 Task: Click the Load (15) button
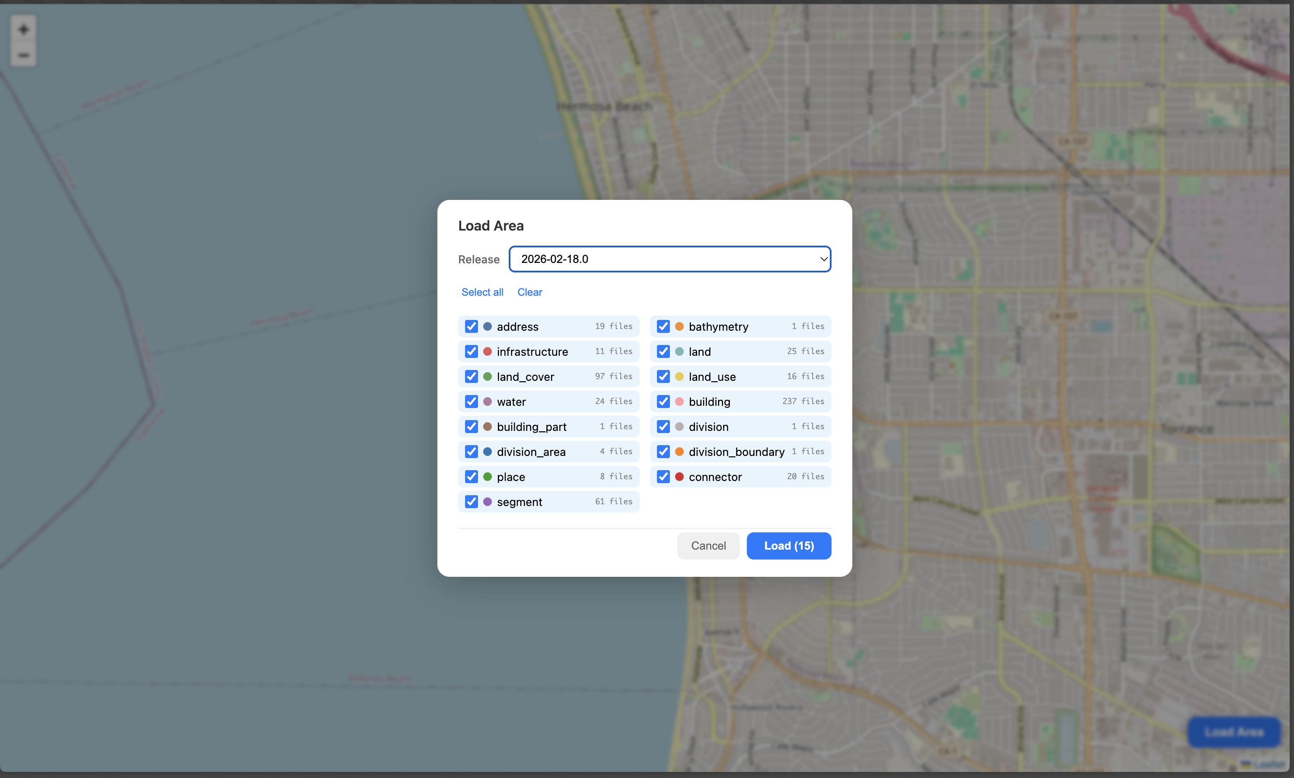(789, 546)
